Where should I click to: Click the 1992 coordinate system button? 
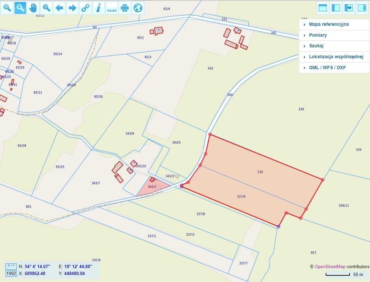pos(11,273)
